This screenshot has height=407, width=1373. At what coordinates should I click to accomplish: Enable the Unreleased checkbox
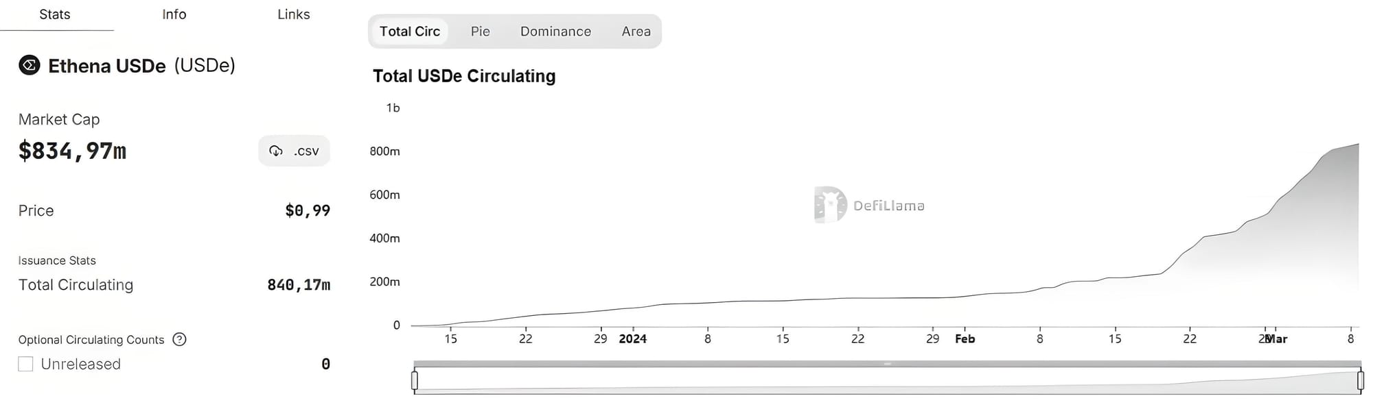coord(25,364)
